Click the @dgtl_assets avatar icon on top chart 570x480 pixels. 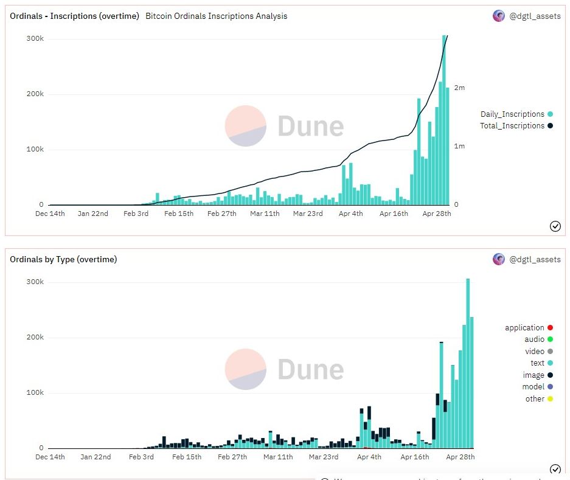(x=499, y=16)
